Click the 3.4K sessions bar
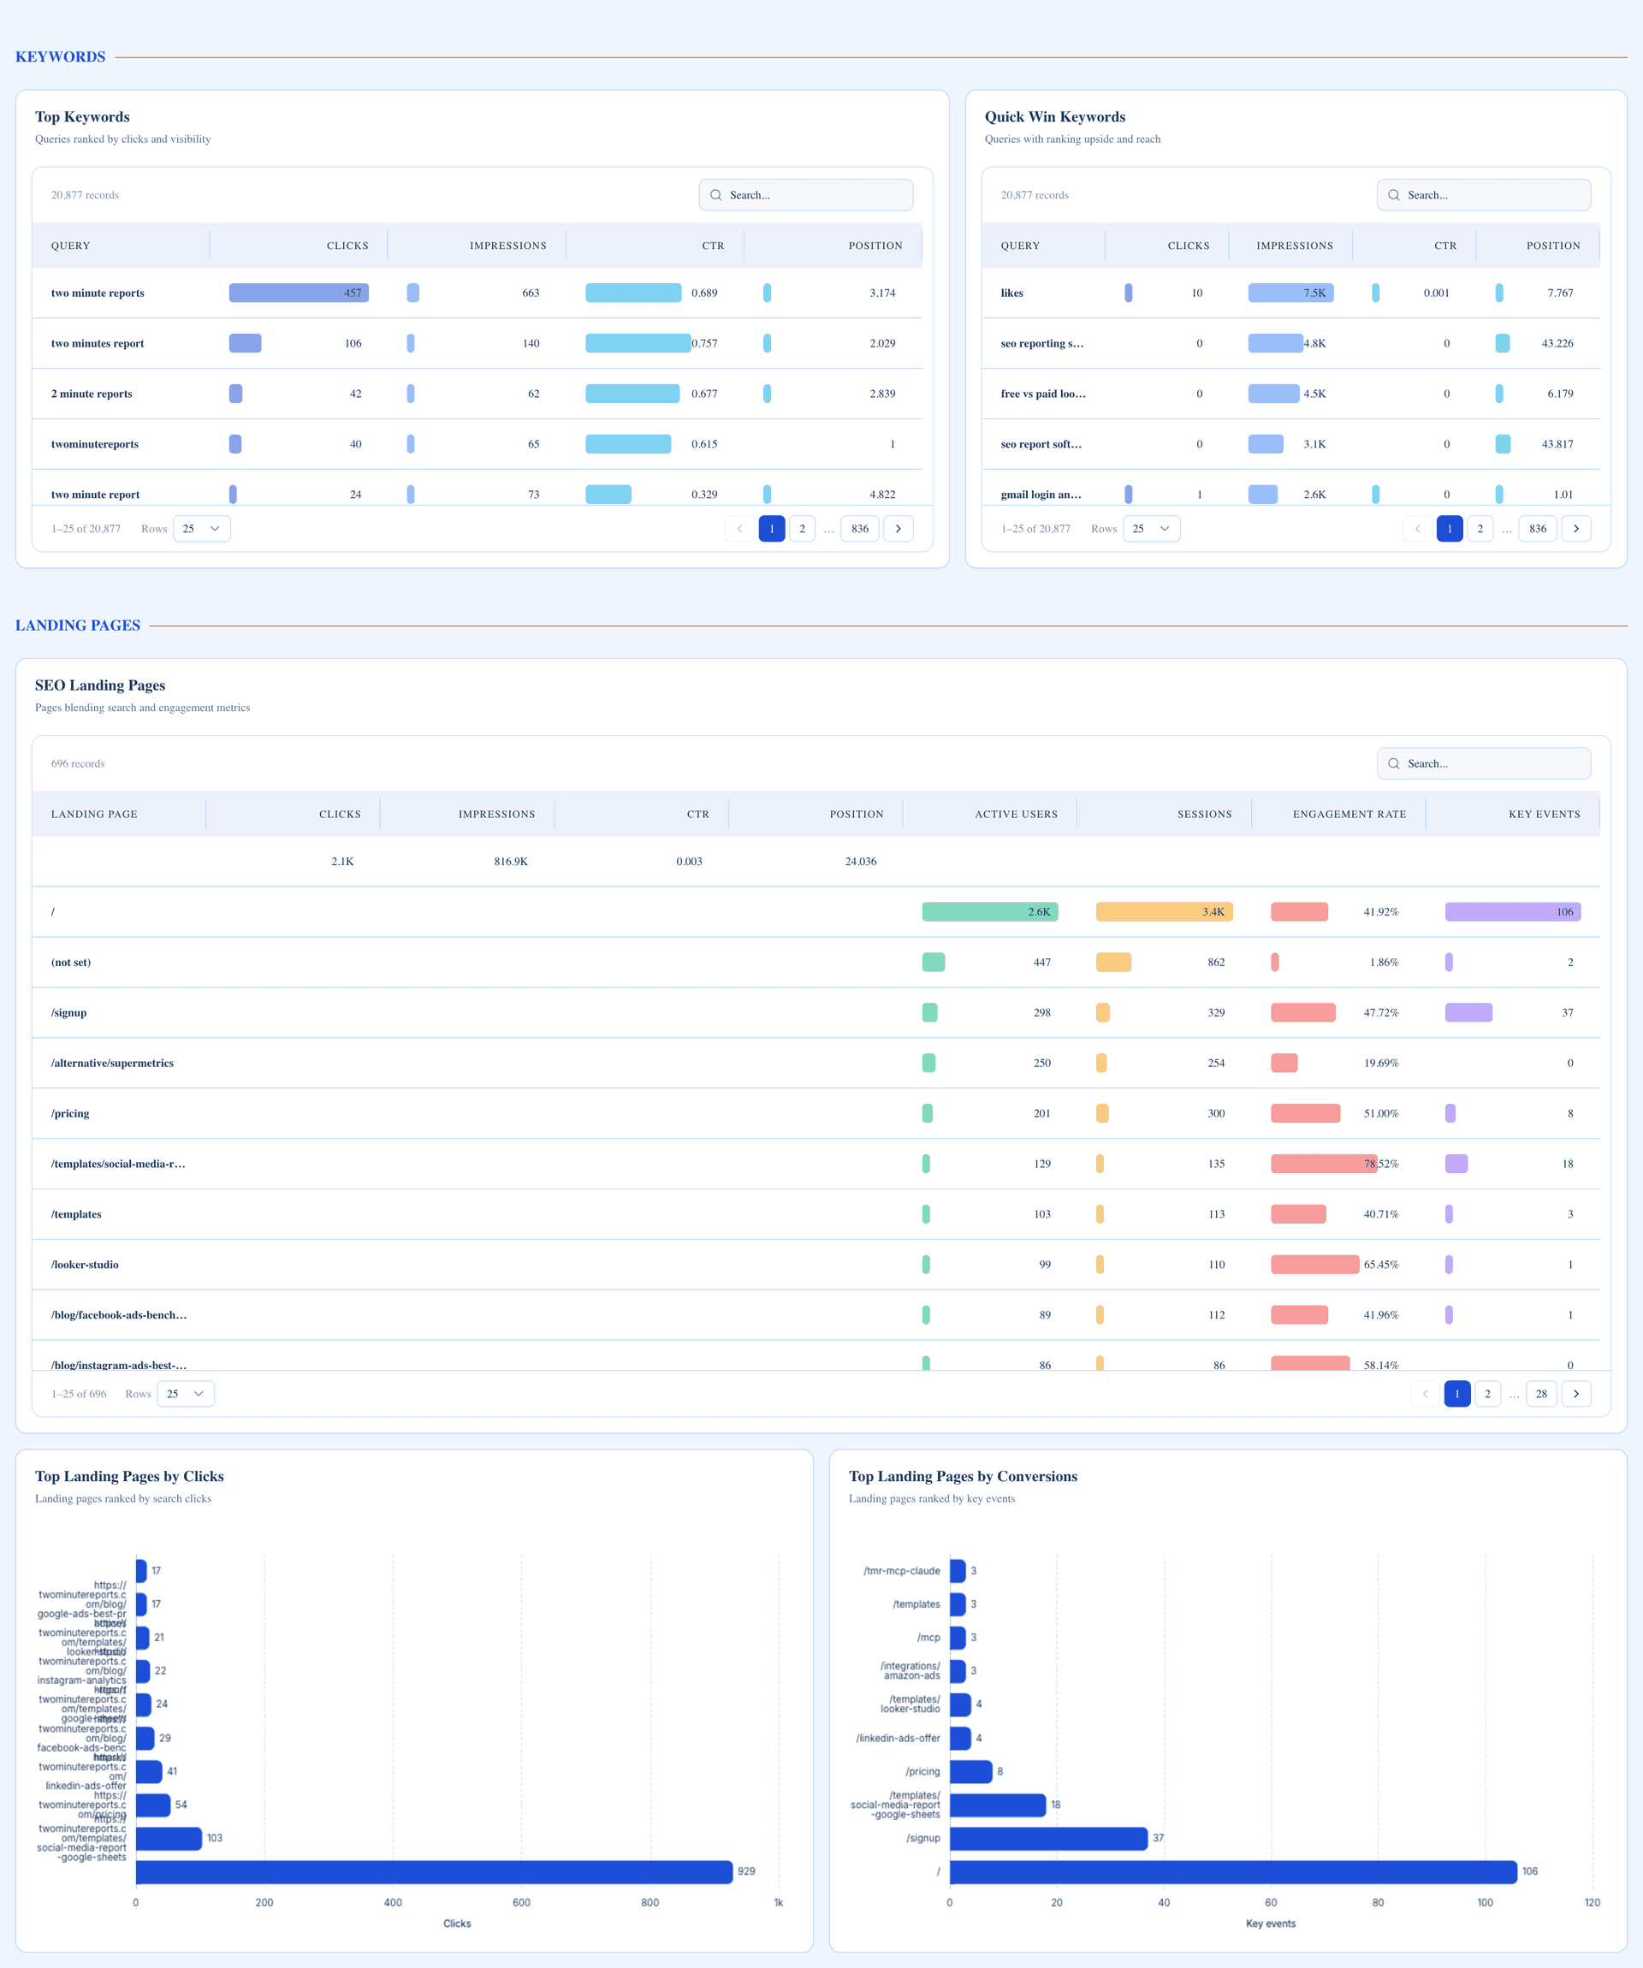Image resolution: width=1643 pixels, height=1968 pixels. coord(1164,912)
